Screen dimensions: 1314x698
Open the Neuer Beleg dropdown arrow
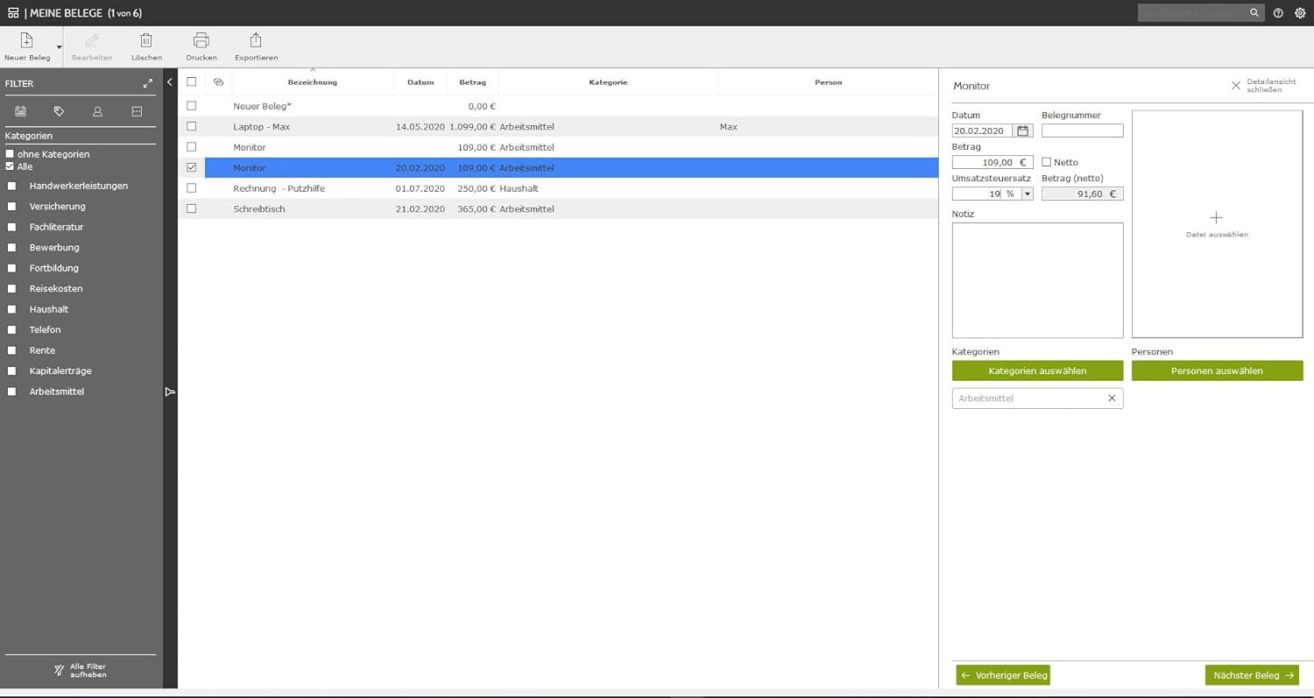60,47
